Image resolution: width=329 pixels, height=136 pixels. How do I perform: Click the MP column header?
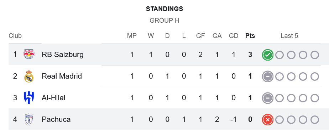(132, 36)
